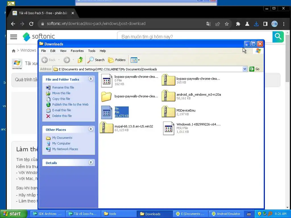291x218 pixels.
Task: Select the MSDeviceEmu zip icon
Action: click(168, 112)
